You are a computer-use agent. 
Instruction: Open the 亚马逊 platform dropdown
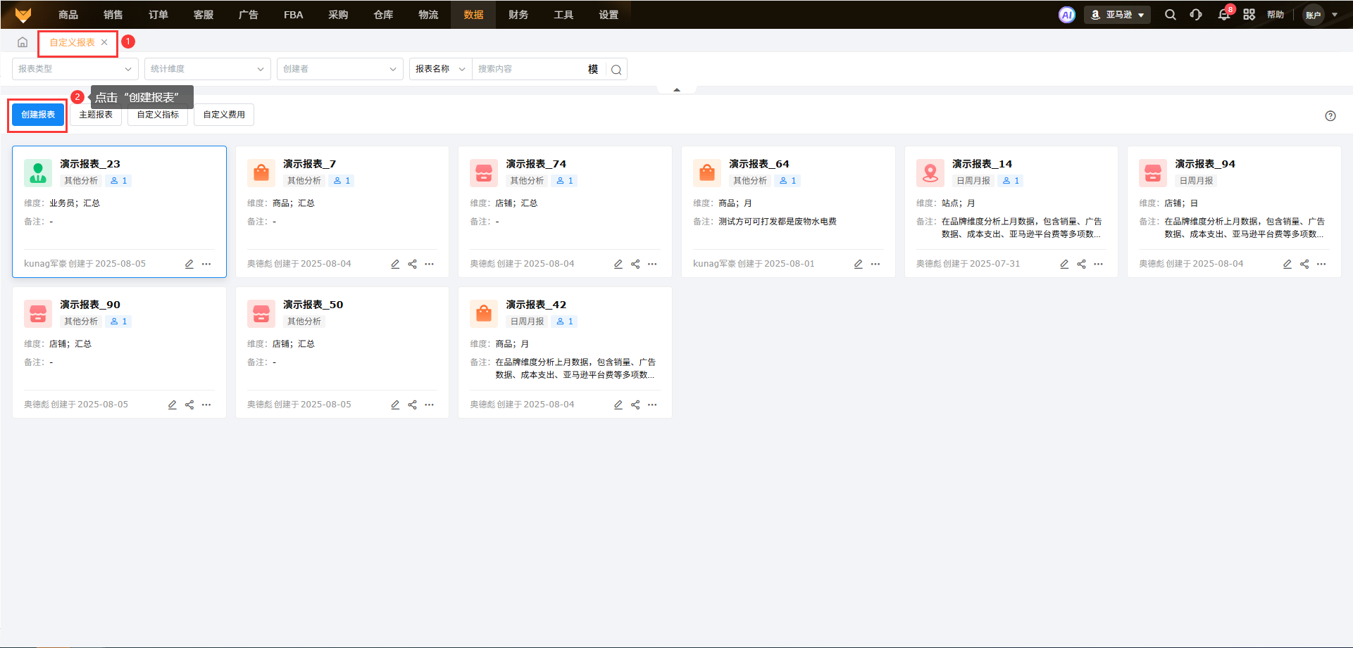click(1118, 15)
